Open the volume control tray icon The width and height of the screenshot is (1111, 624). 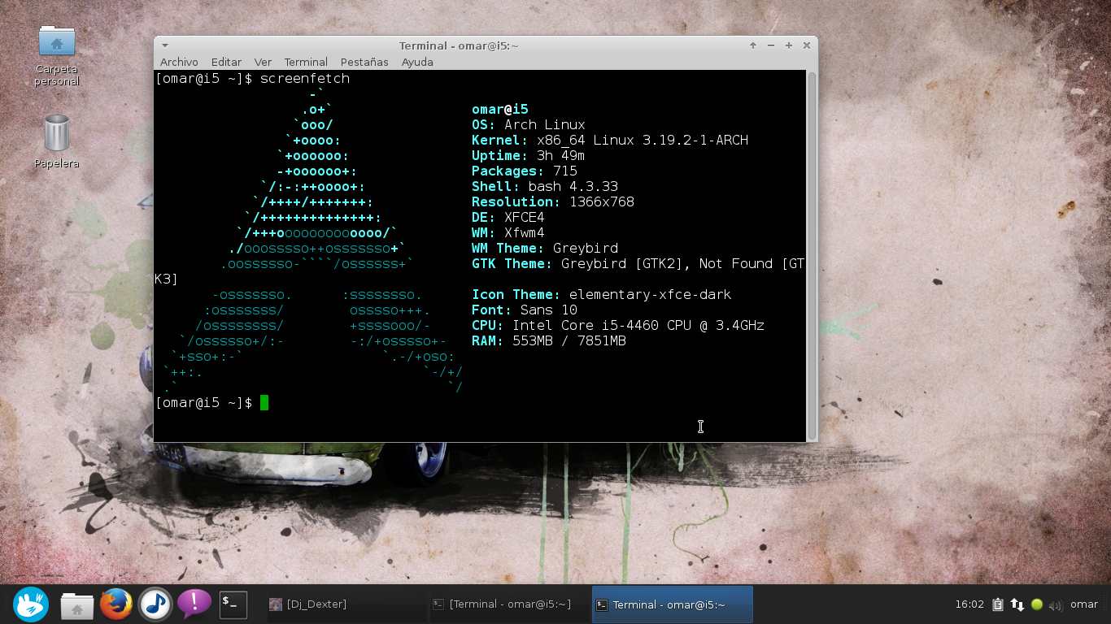tap(1057, 605)
